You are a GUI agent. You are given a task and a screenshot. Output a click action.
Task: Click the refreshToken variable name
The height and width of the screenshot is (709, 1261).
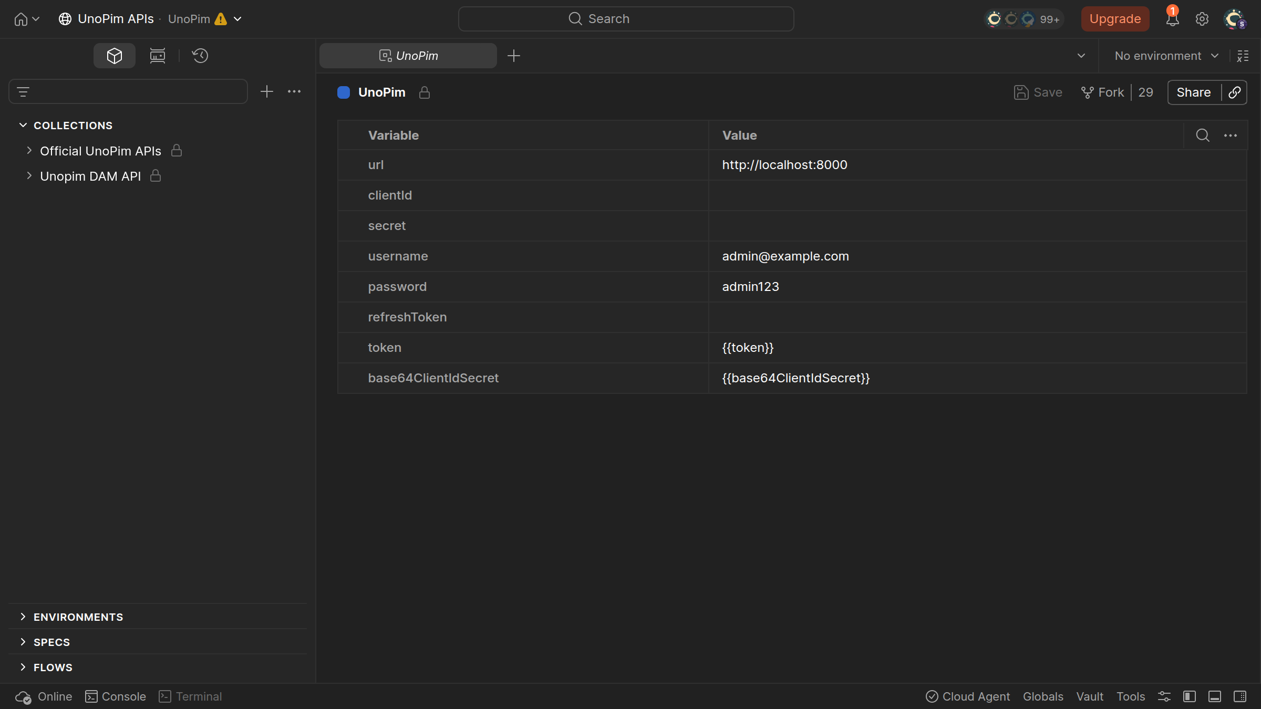click(407, 317)
